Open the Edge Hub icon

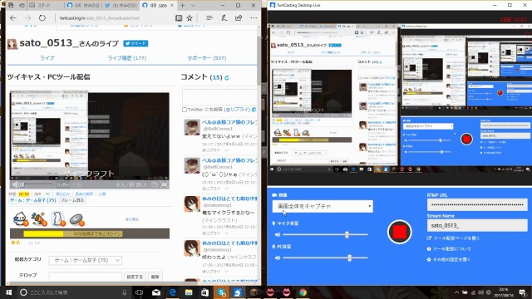(x=209, y=18)
